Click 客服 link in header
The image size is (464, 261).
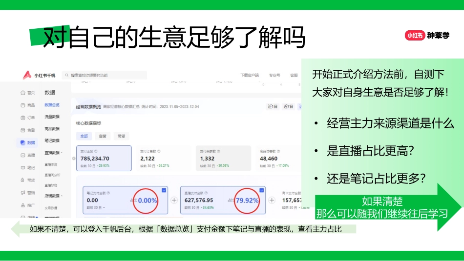pyautogui.click(x=294, y=76)
